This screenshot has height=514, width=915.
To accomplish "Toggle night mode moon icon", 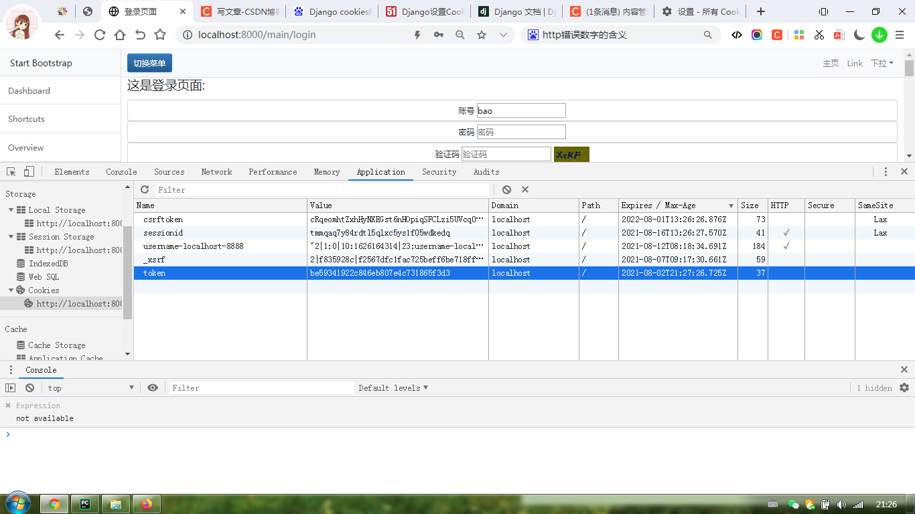I will [x=859, y=35].
